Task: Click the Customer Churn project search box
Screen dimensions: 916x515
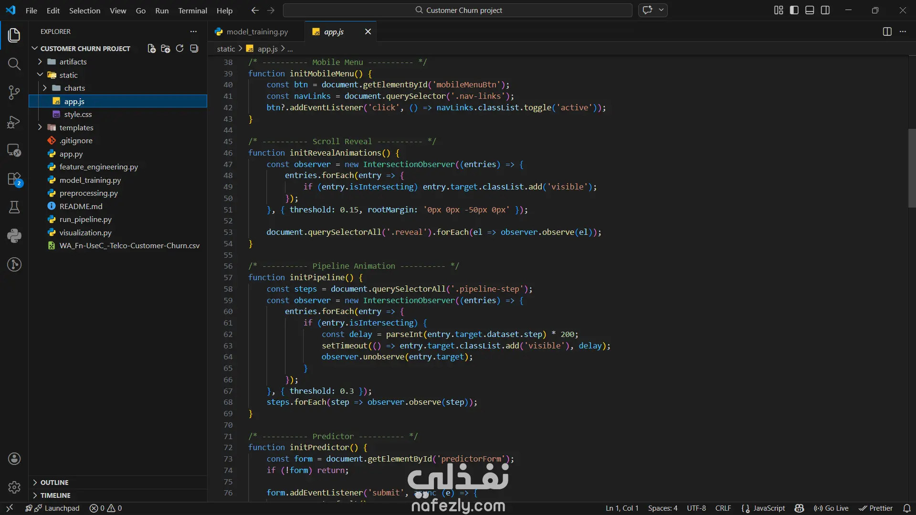Action: pyautogui.click(x=458, y=11)
